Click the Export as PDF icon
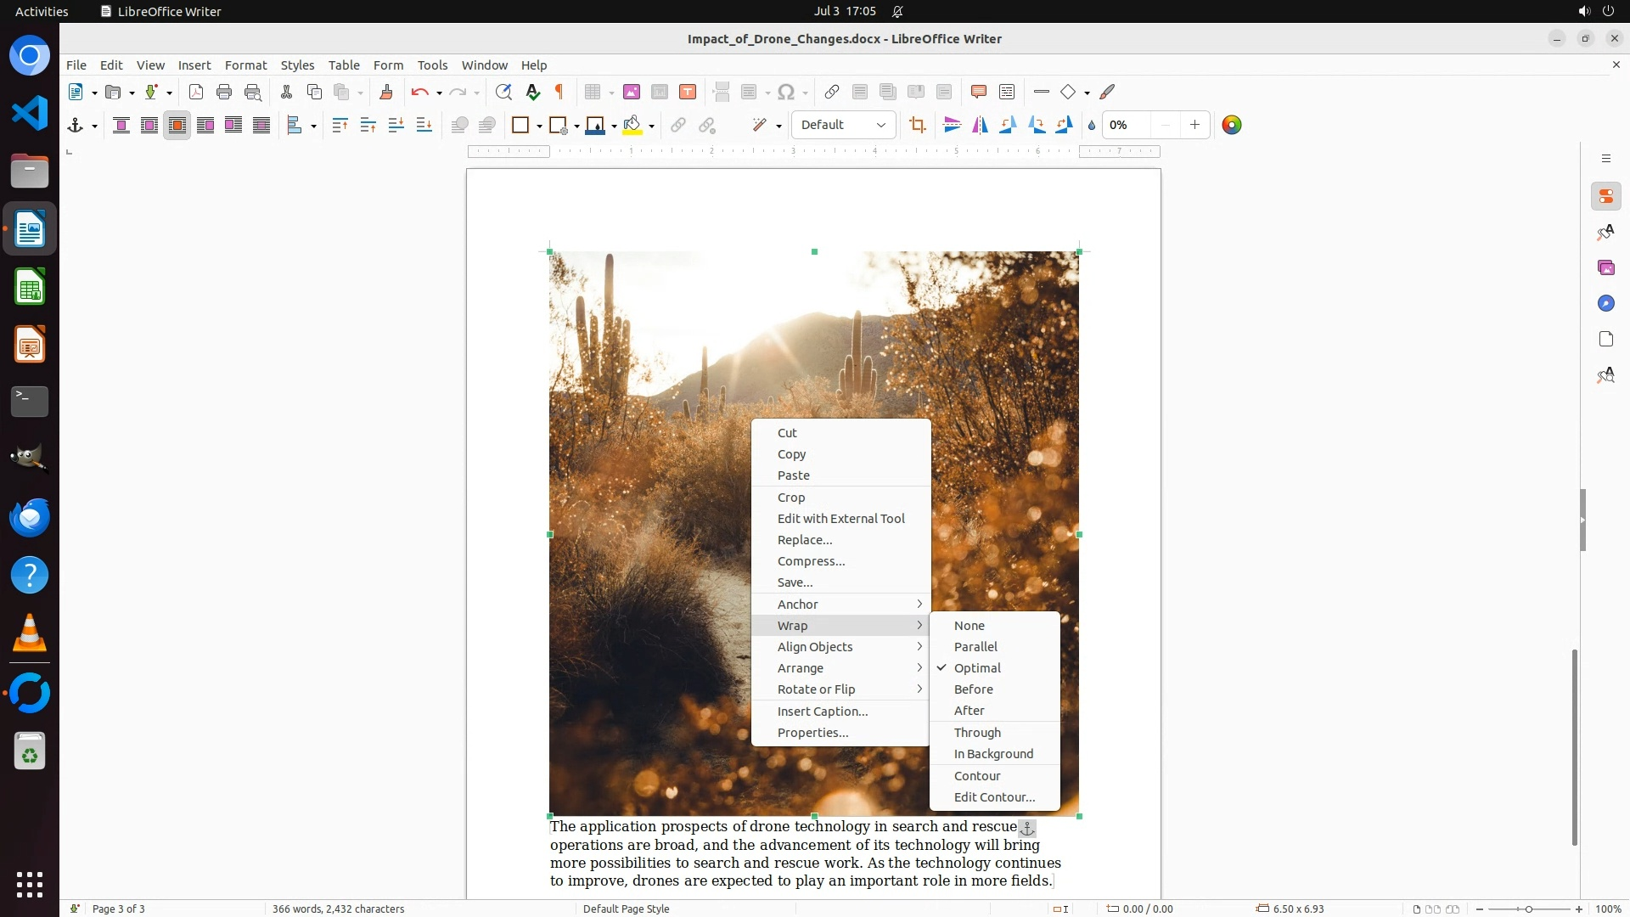The image size is (1630, 917). click(196, 92)
